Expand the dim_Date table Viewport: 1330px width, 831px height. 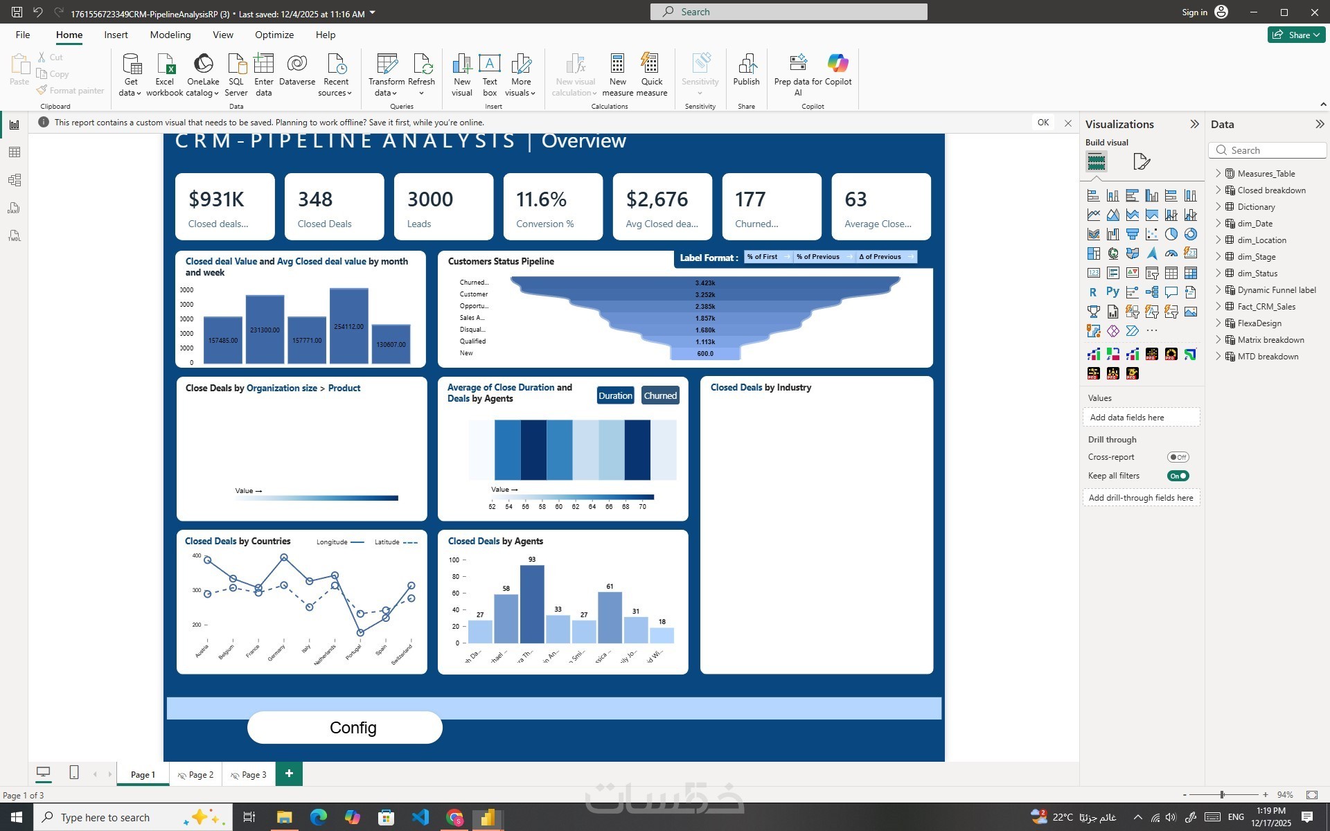click(1218, 223)
